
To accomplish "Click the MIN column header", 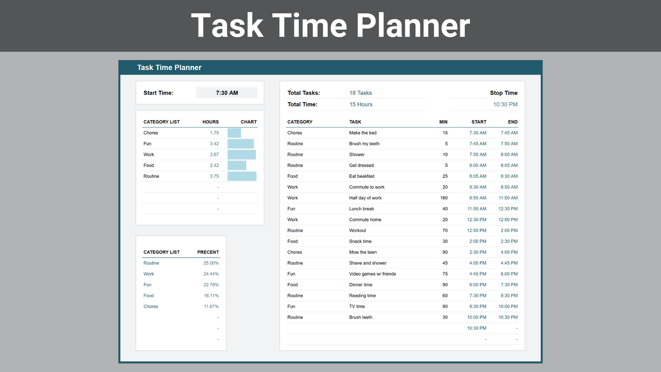I will [443, 122].
